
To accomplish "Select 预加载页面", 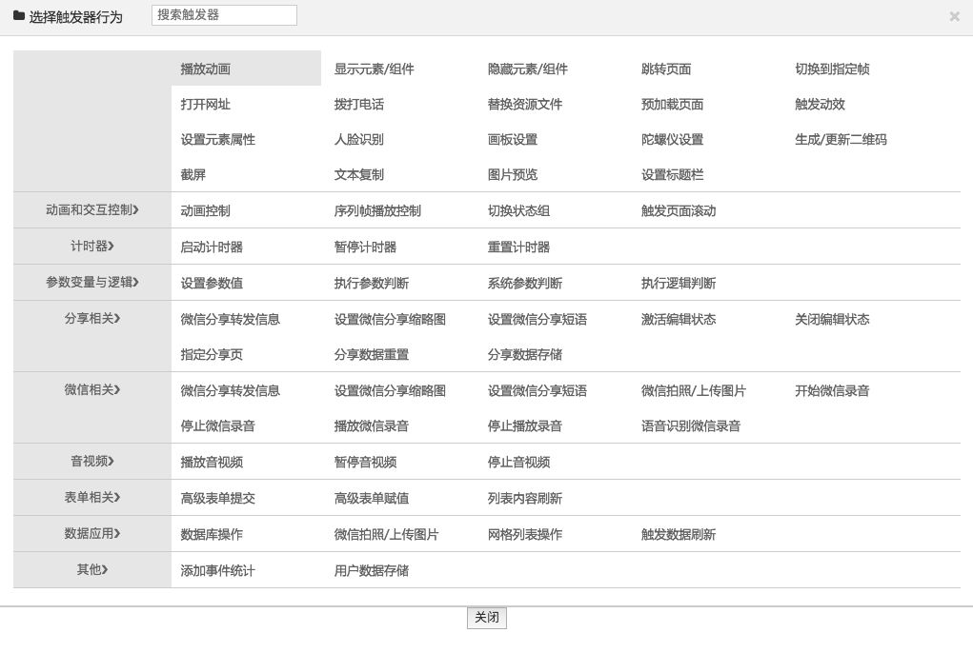I will (672, 104).
